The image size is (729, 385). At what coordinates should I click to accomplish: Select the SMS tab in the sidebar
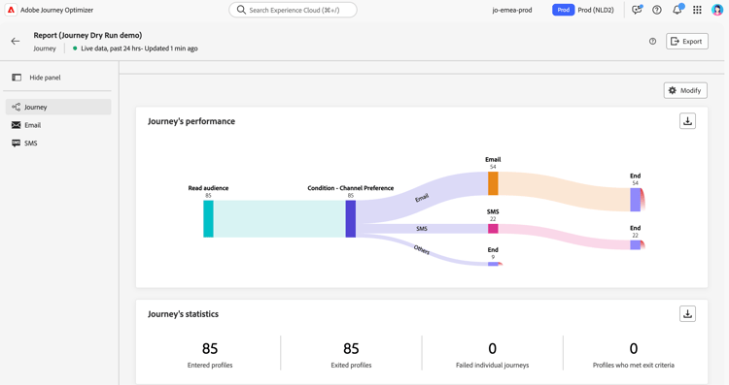[58, 143]
